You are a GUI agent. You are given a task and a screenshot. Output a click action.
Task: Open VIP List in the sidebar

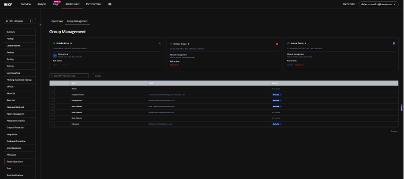(20, 87)
